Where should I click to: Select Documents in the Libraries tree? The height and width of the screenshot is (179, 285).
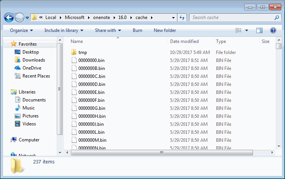(34, 100)
